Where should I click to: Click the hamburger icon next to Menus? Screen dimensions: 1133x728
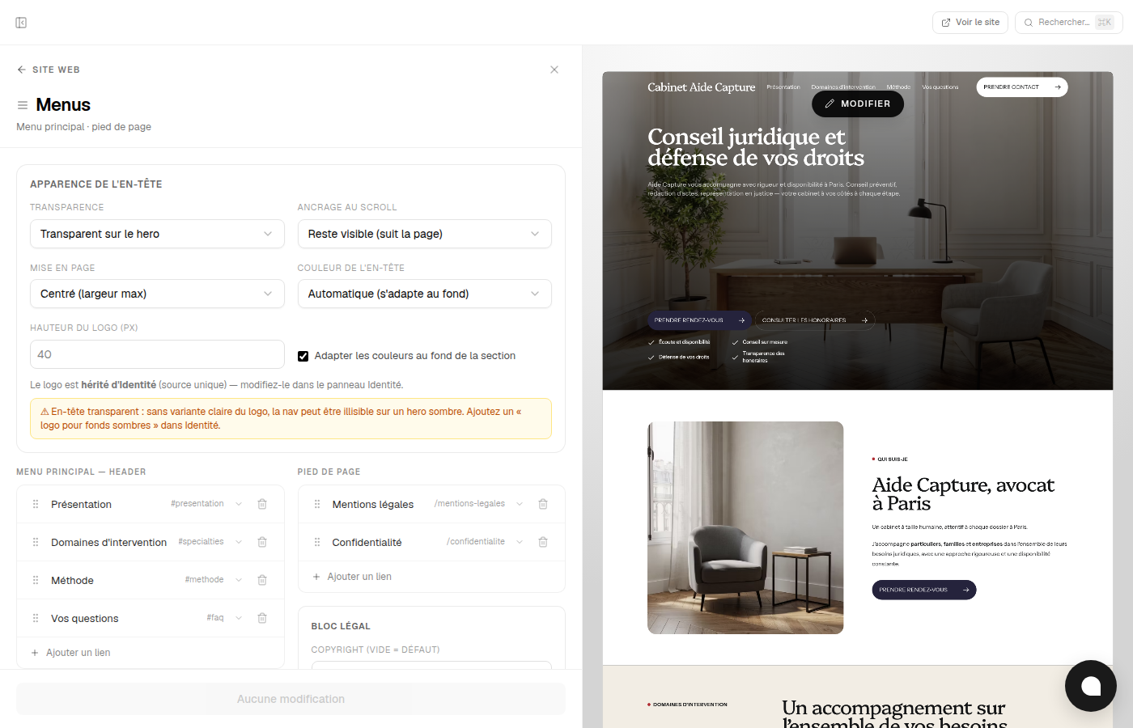[23, 105]
